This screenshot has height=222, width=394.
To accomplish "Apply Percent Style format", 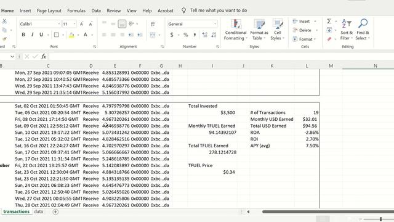I will coord(186,35).
